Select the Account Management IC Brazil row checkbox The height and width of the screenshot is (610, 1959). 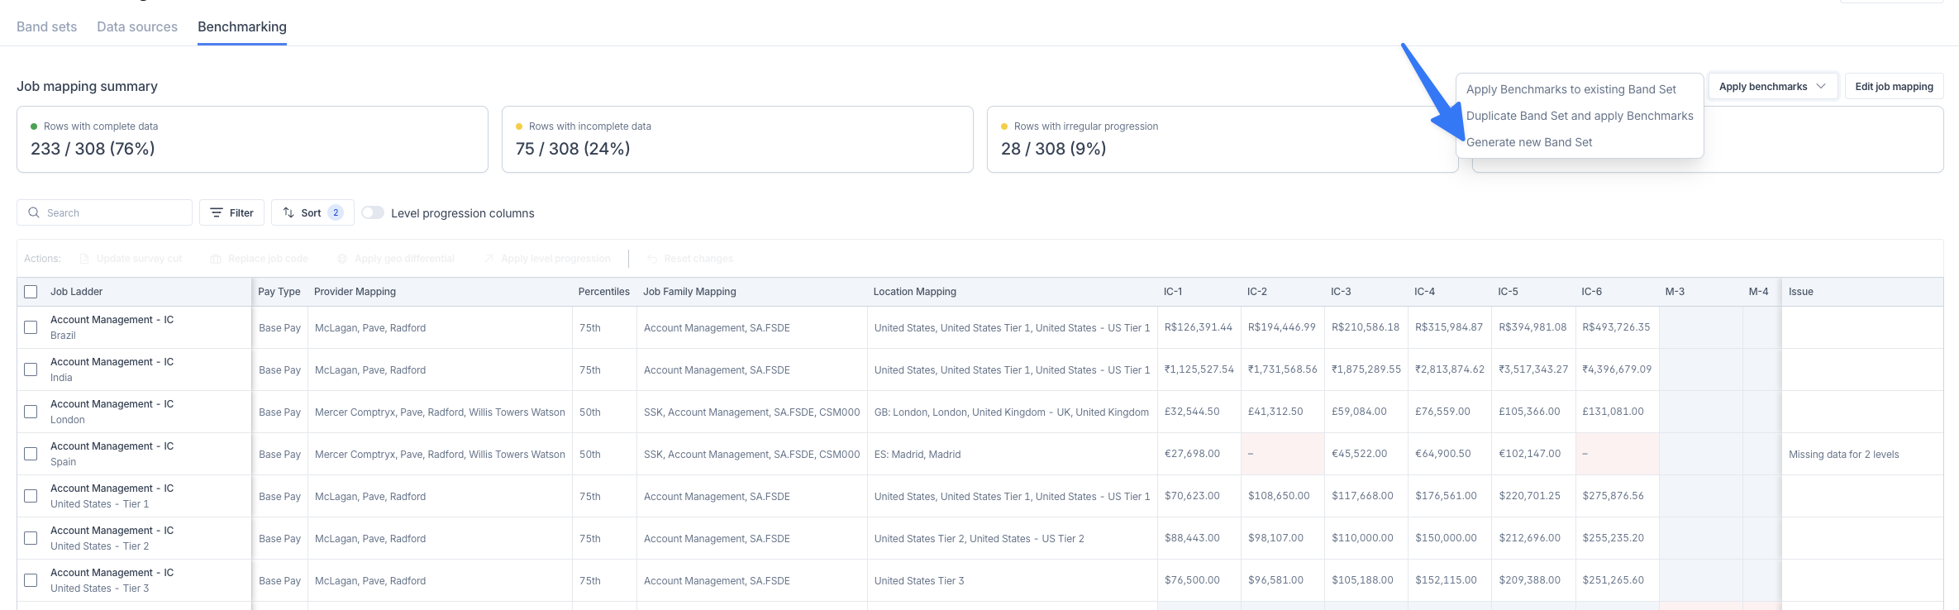tap(31, 327)
